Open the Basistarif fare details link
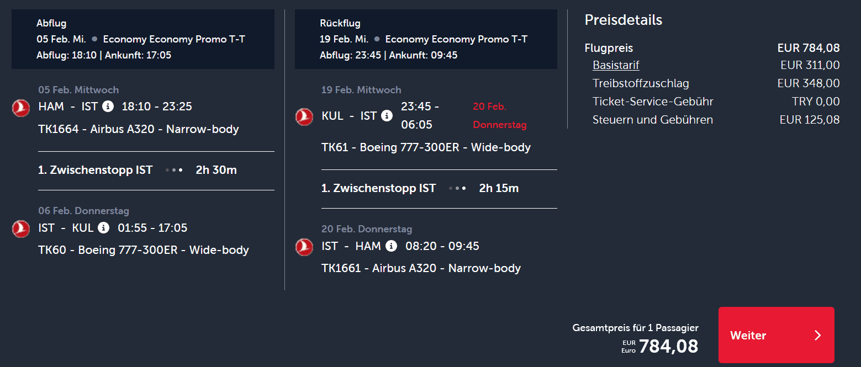Image resolution: width=861 pixels, height=367 pixels. pyautogui.click(x=616, y=65)
